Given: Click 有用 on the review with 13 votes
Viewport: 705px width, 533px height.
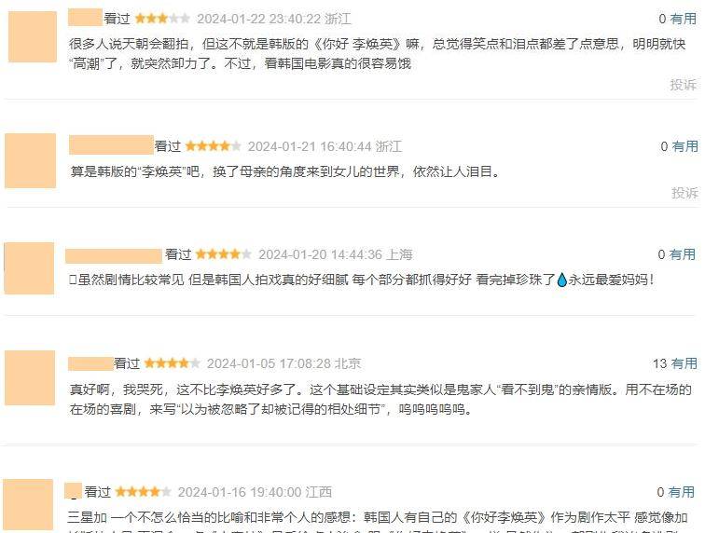Looking at the screenshot, I should (x=684, y=363).
